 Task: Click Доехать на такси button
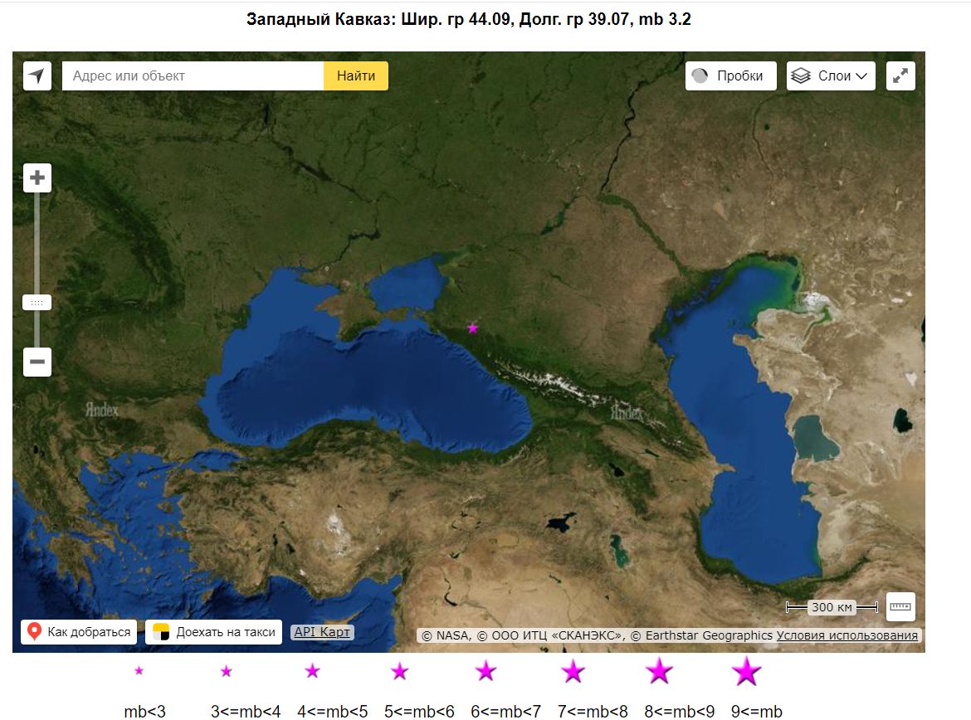214,632
